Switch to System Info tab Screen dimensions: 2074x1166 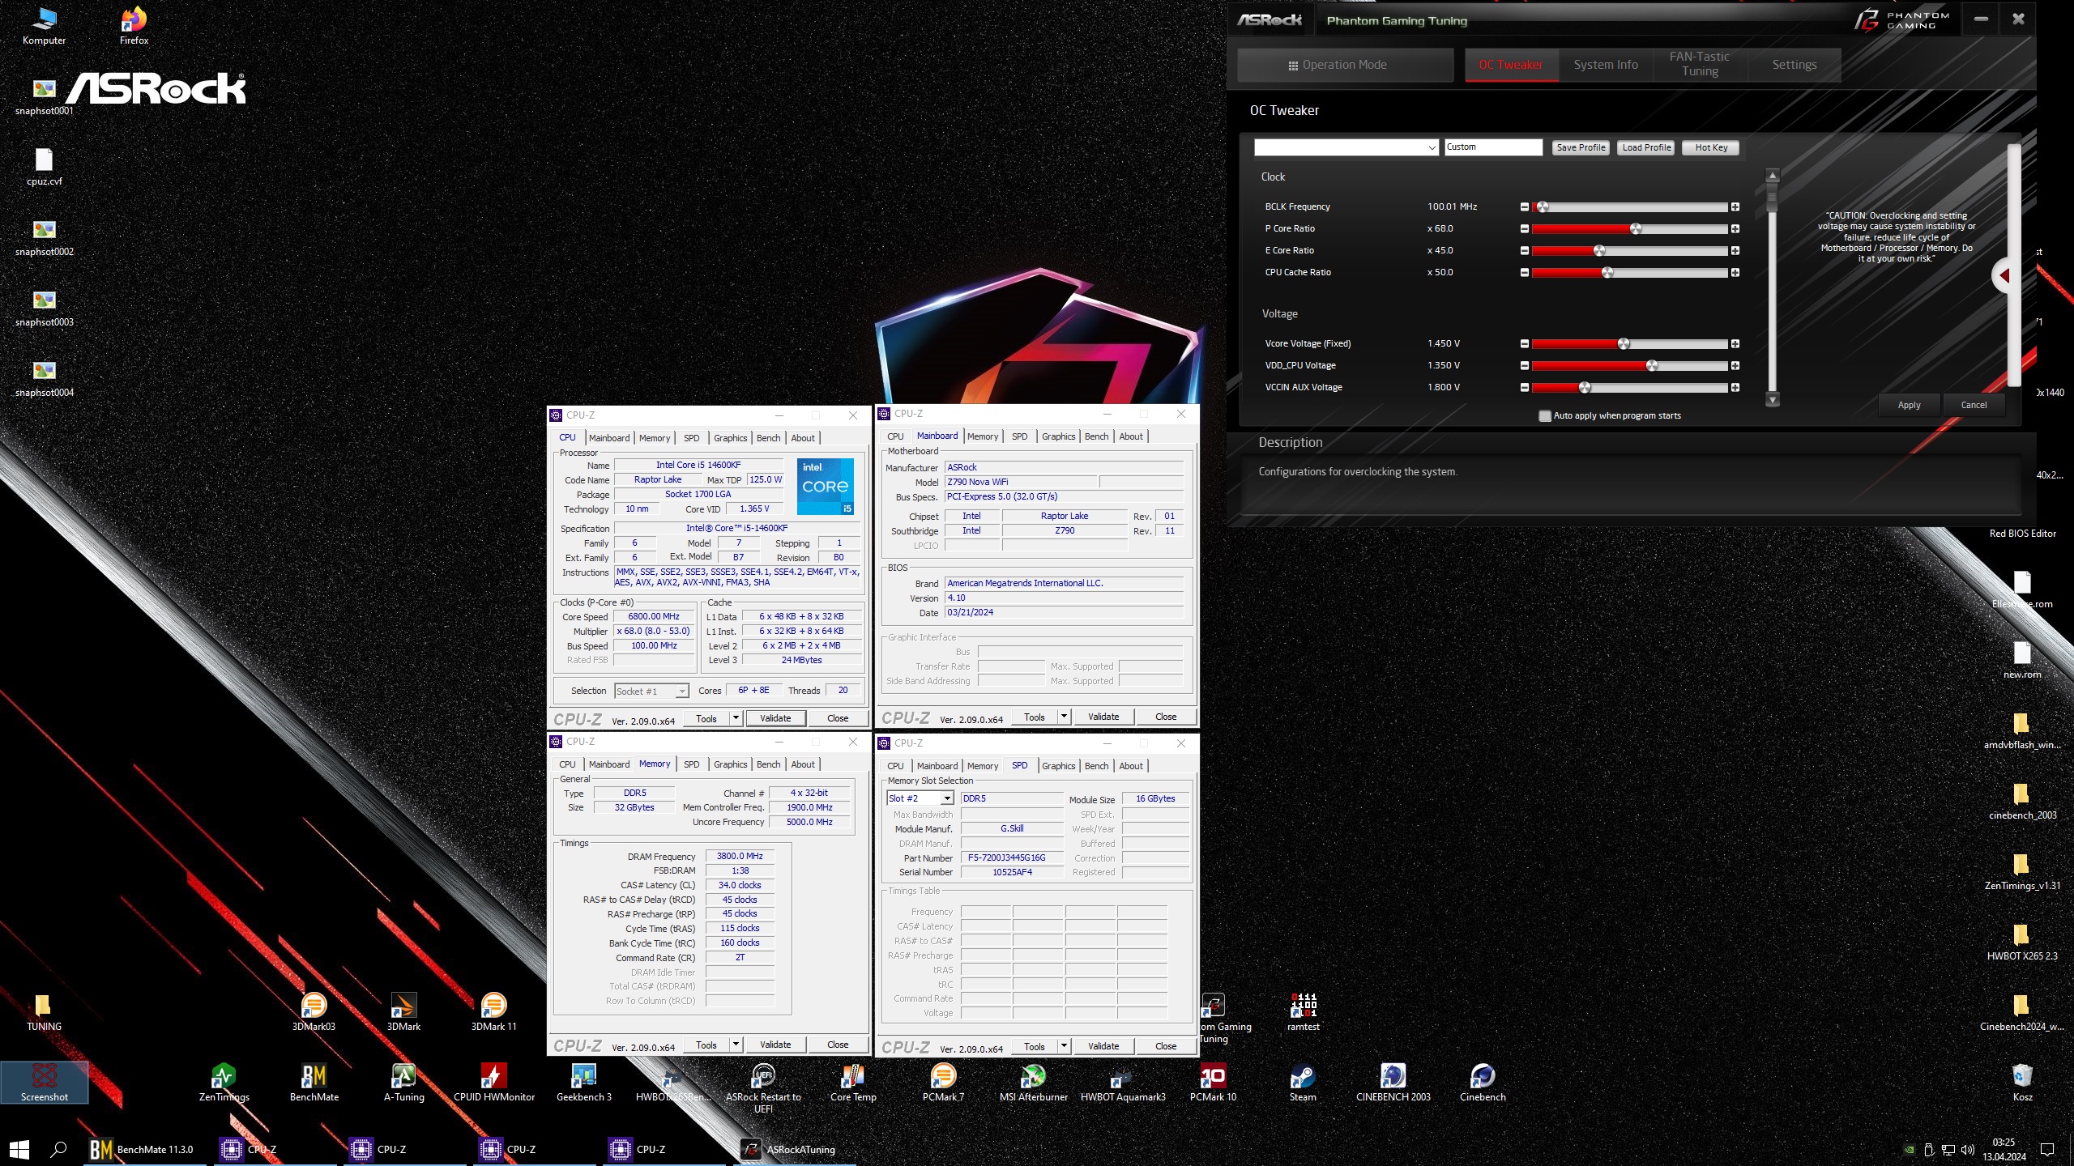click(1605, 65)
